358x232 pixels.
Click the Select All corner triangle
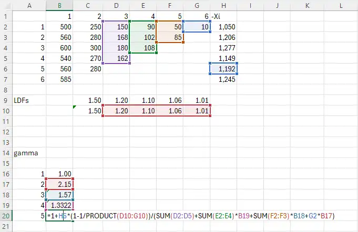[x=6, y=5]
